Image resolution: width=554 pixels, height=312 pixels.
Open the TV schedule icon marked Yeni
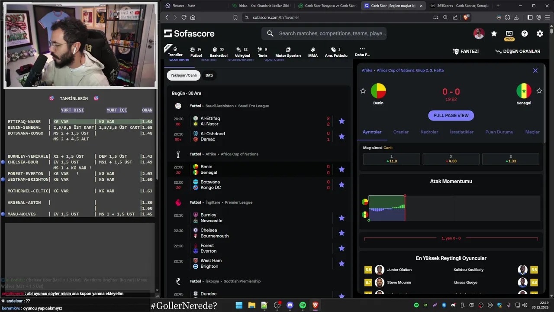(x=509, y=35)
